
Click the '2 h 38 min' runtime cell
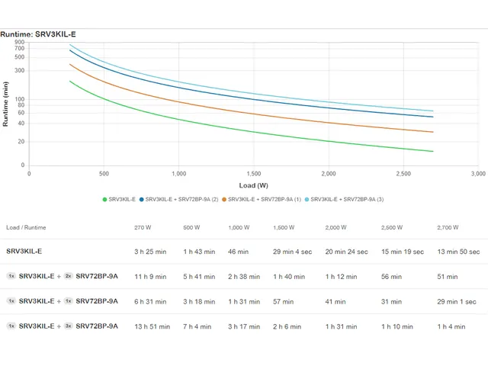tap(244, 277)
